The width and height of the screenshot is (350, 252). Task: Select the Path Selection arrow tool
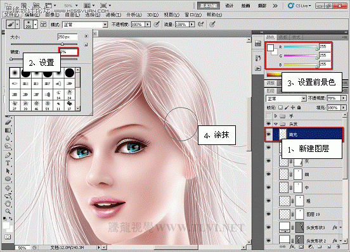click(x=8, y=171)
